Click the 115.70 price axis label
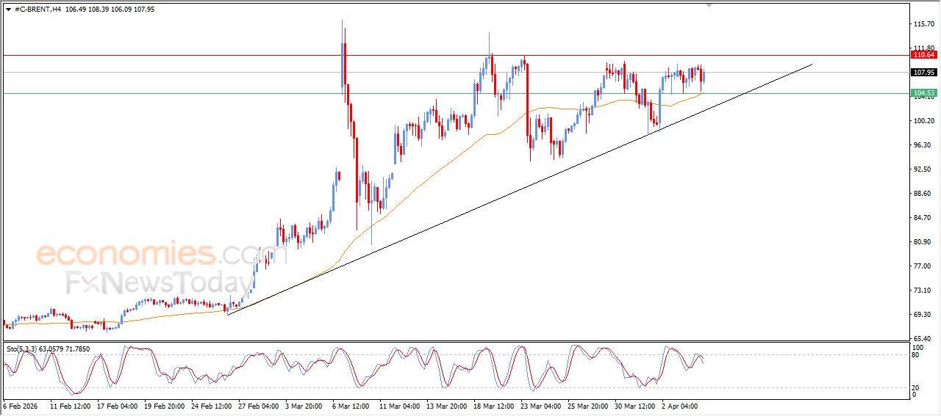The width and height of the screenshot is (941, 416). [x=923, y=24]
